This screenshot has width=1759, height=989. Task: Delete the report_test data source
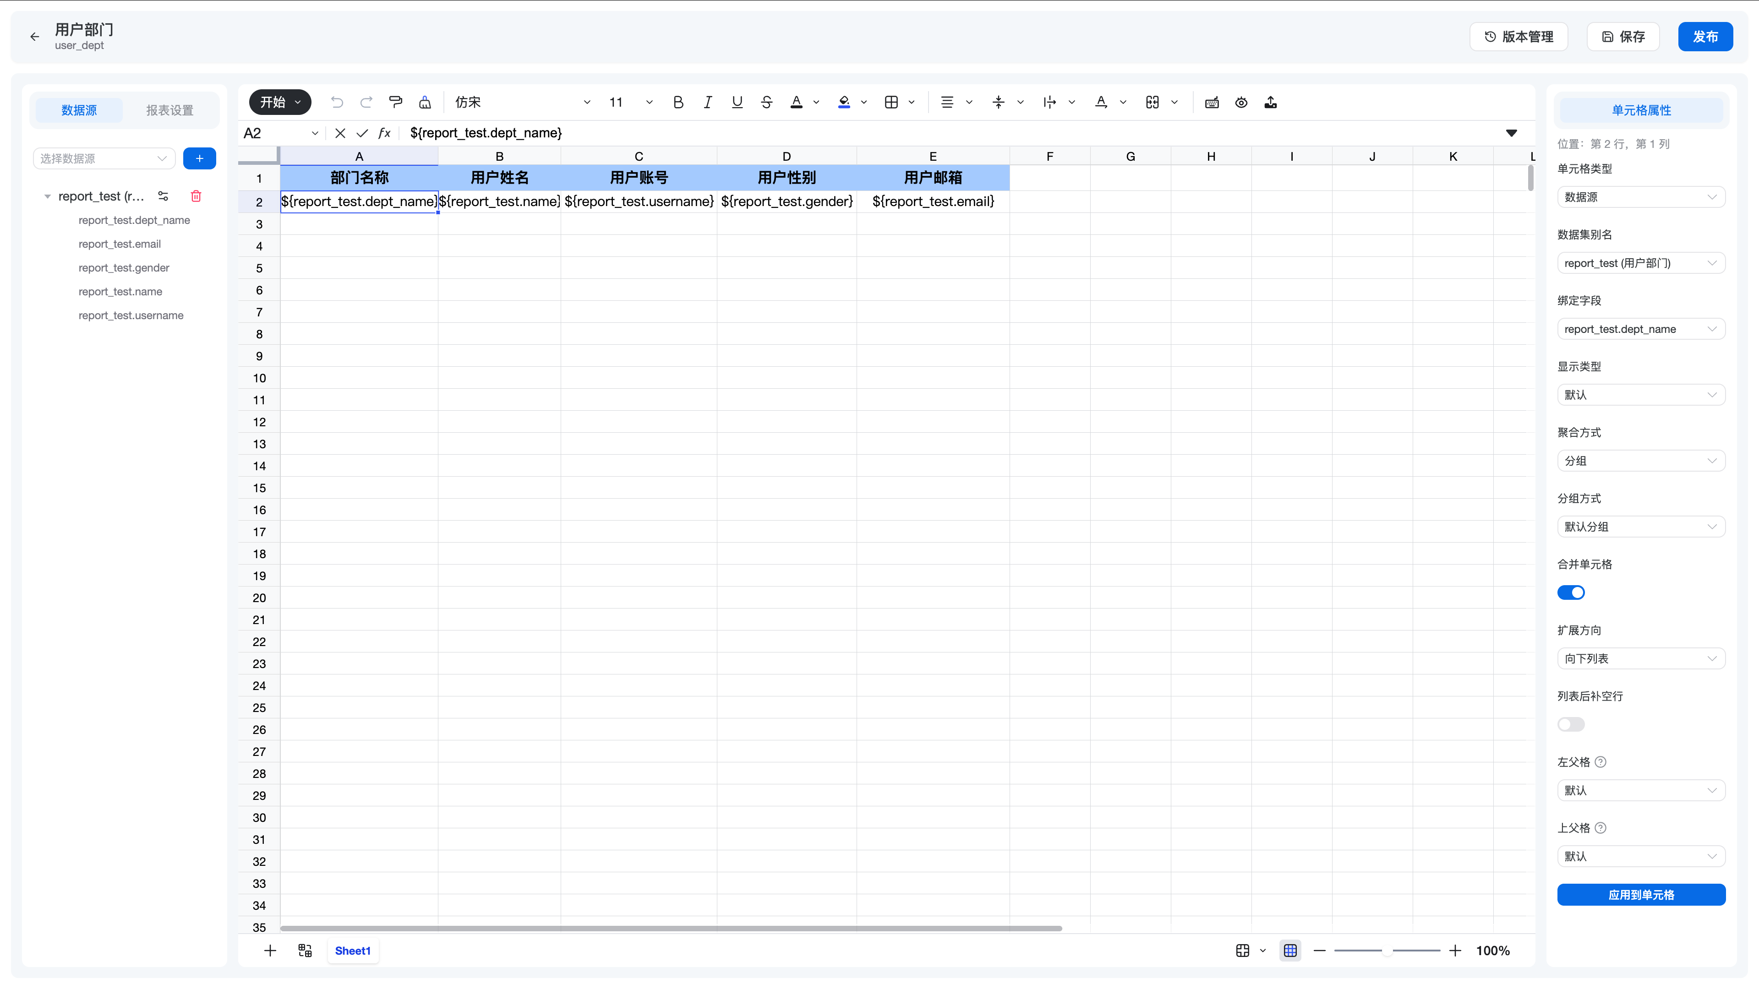tap(196, 196)
